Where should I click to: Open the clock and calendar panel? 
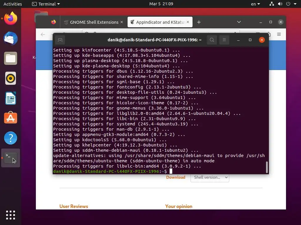161,4
